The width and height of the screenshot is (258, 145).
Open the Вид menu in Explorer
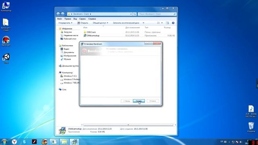(x=75, y=19)
